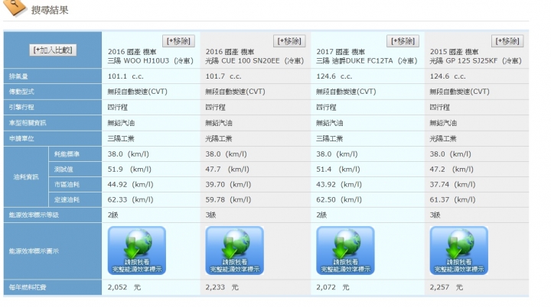Viewport: 551px width, 307px height.
Task: Click the 51.4 (km/l) test value
Action: [338, 170]
